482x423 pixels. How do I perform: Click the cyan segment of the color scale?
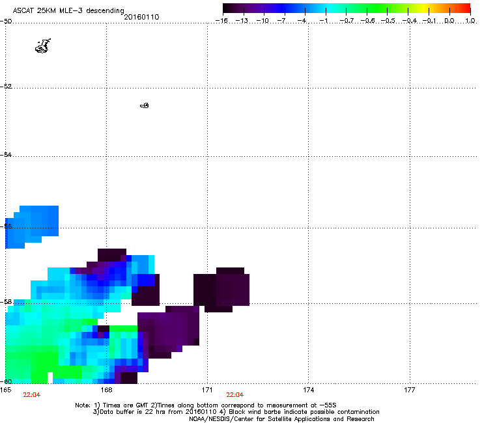(330, 8)
